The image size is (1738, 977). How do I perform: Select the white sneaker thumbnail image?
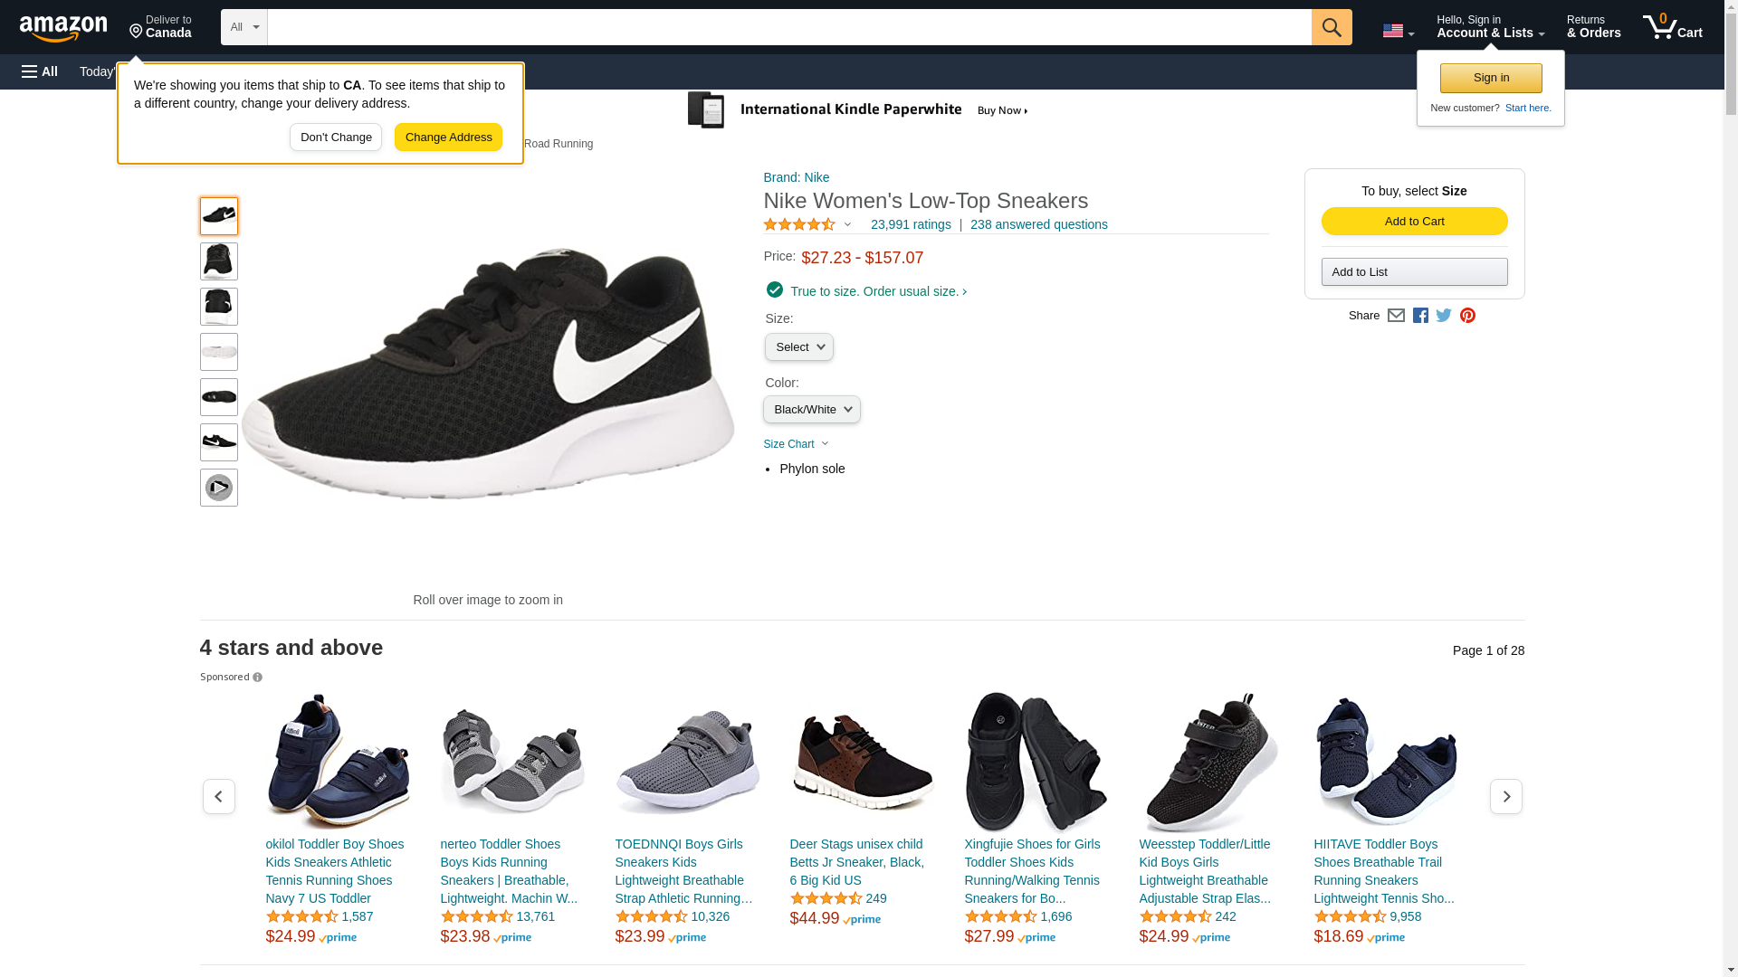click(219, 352)
